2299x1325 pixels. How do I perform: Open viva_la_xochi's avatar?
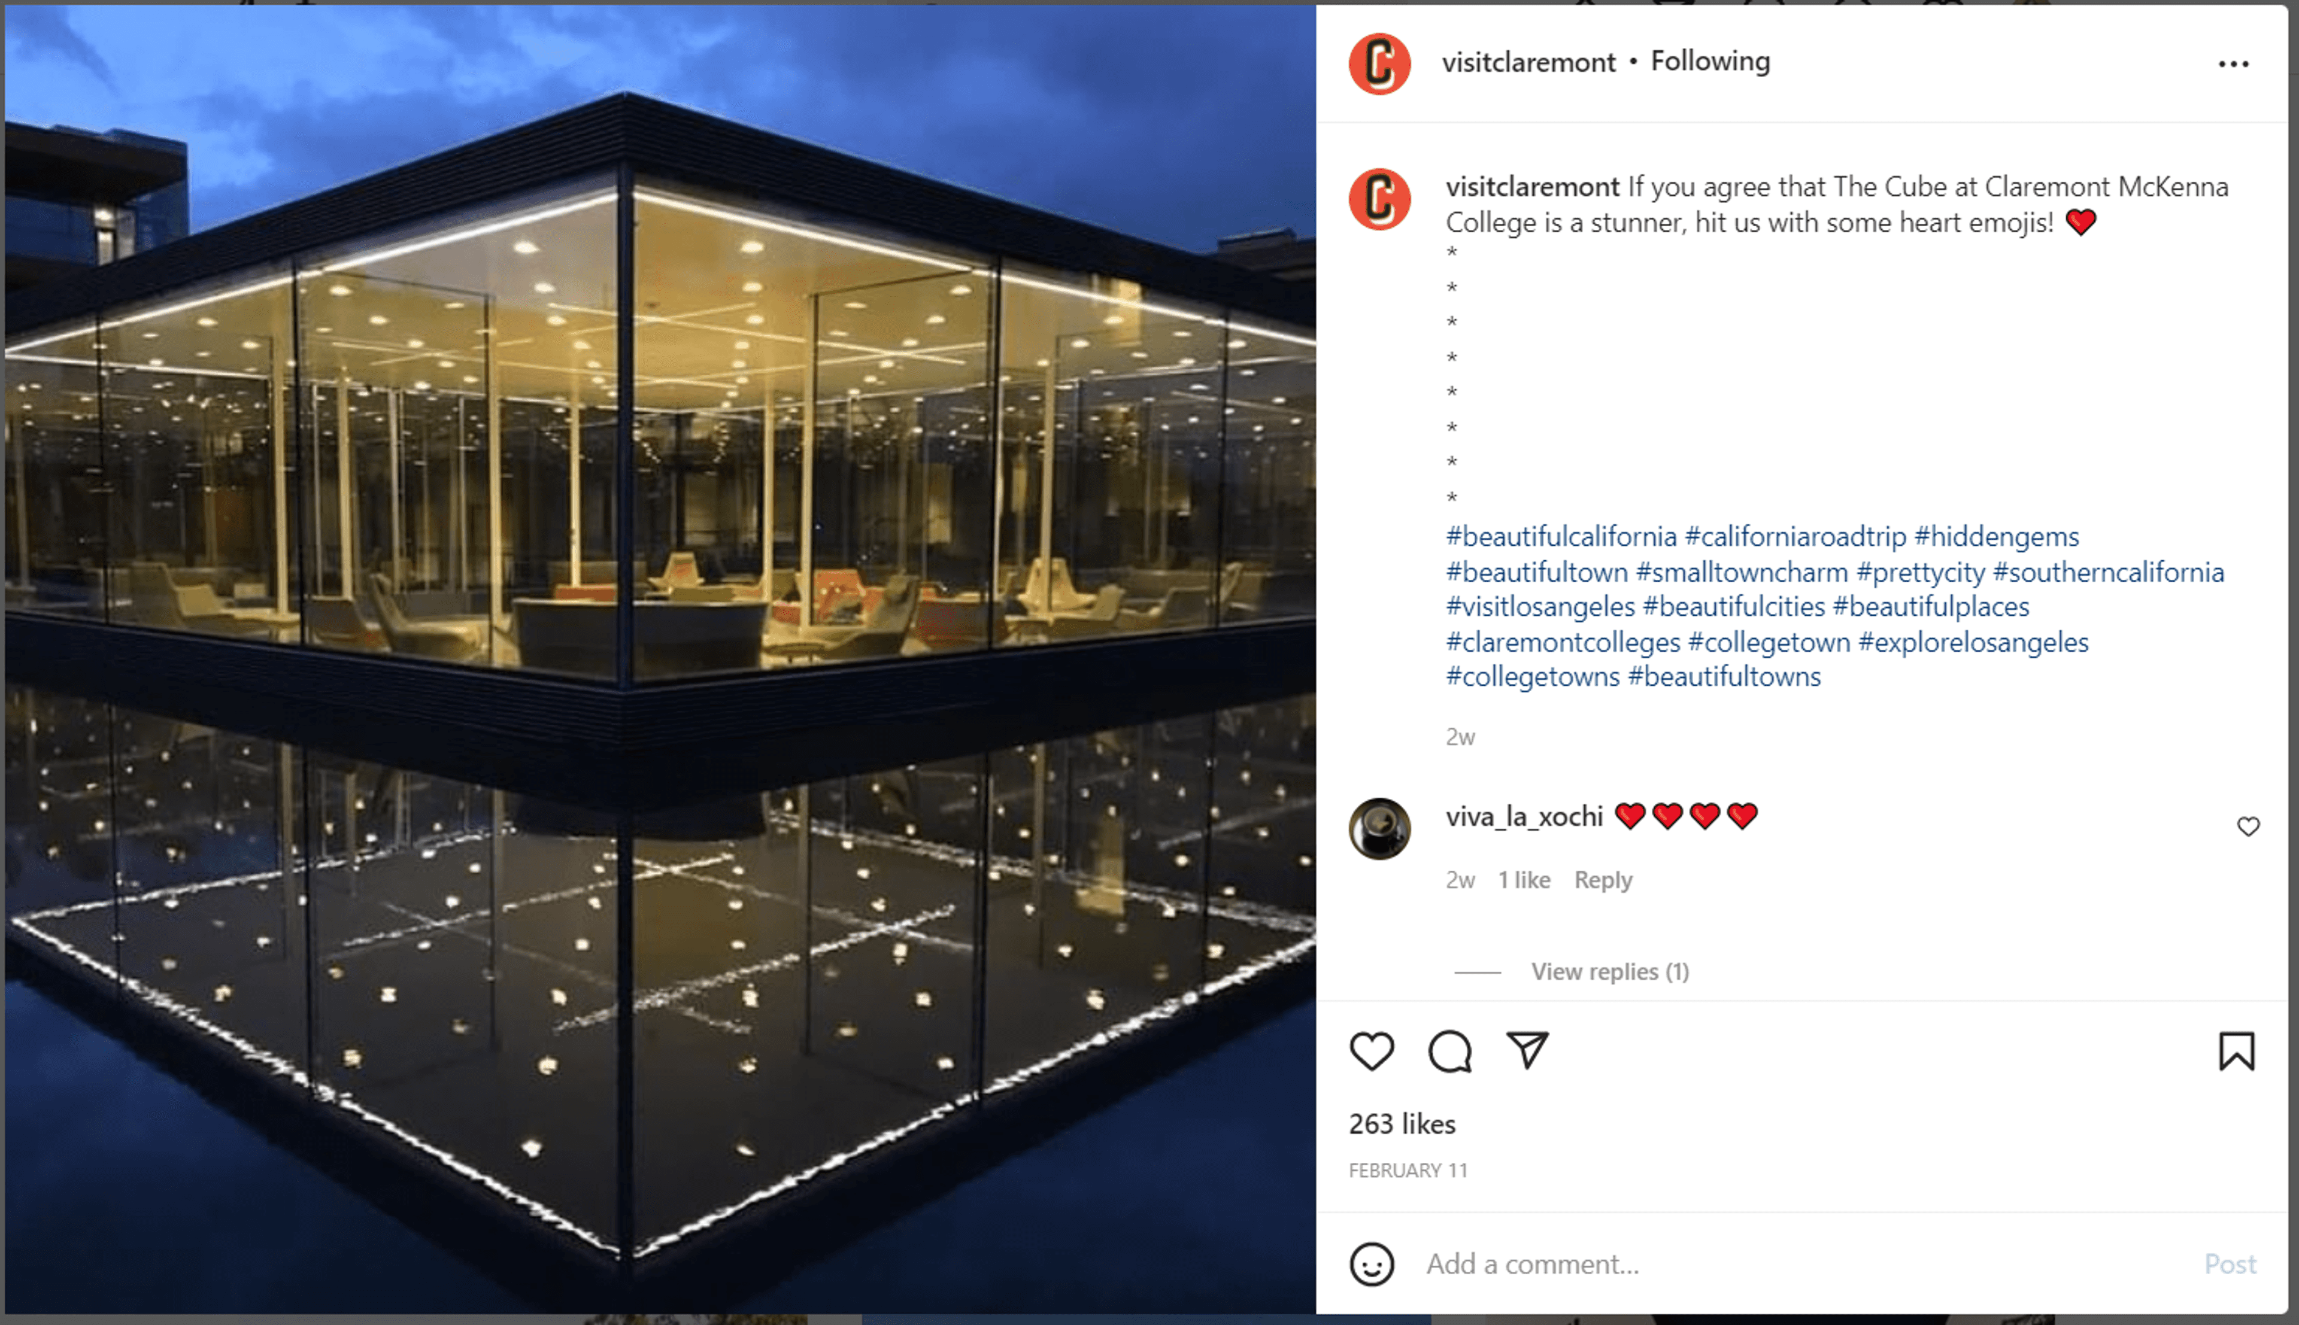pyautogui.click(x=1380, y=828)
